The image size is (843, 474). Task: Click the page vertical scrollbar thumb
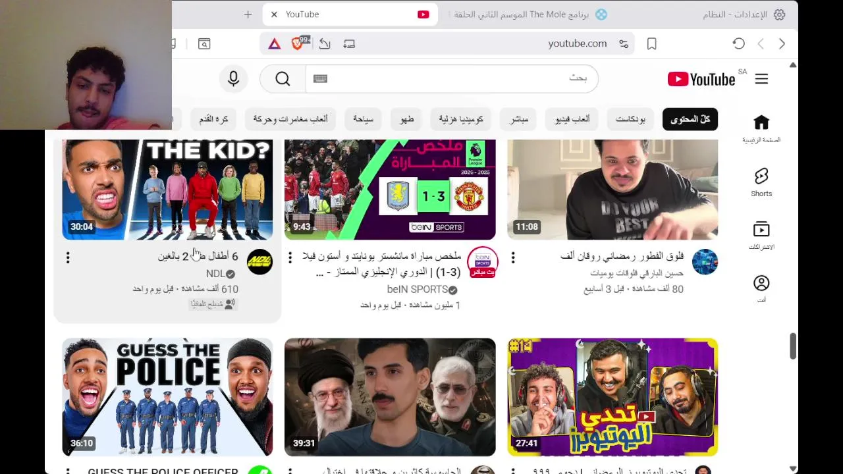coord(793,346)
